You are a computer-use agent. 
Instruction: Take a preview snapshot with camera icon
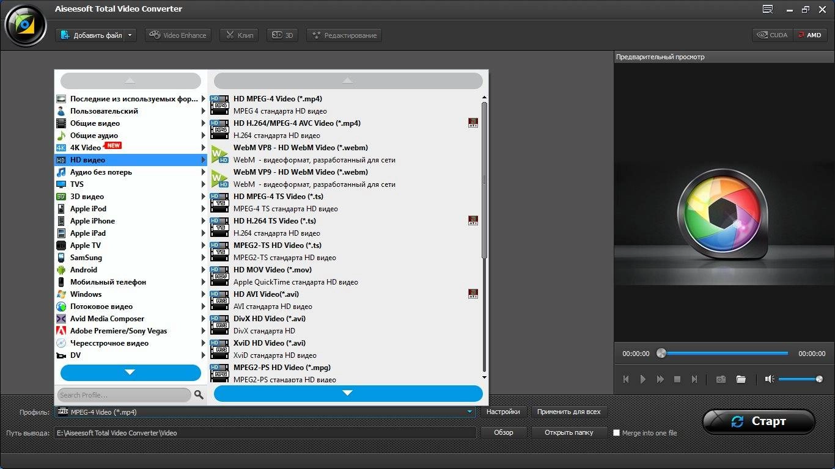point(721,379)
